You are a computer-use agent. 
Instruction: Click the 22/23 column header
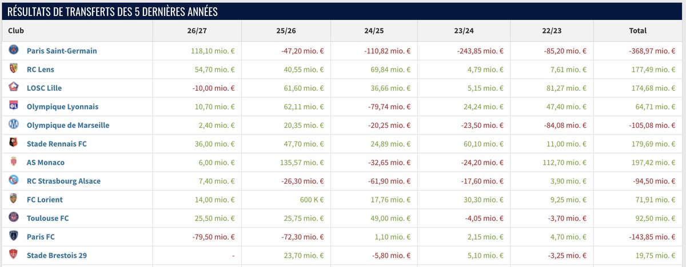tap(552, 31)
